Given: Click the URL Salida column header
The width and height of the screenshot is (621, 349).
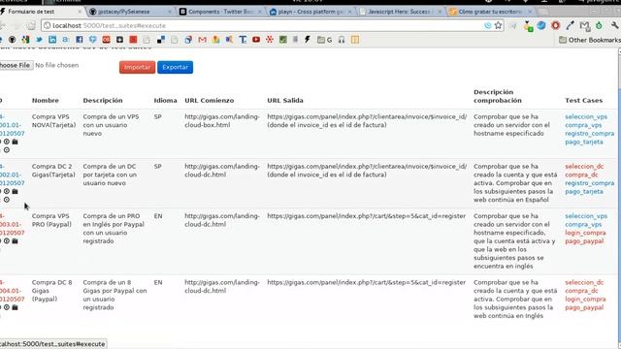Looking at the screenshot, I should pos(285,101).
